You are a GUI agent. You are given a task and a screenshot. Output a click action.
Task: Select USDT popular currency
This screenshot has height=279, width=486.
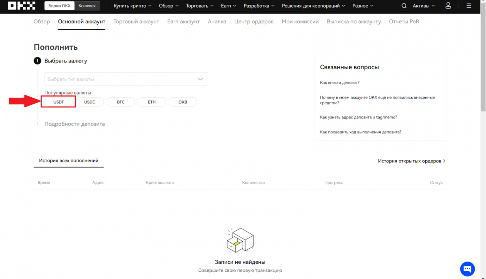point(59,102)
